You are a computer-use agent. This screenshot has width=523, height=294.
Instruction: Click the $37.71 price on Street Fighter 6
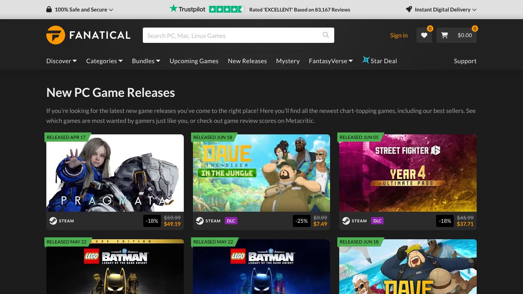465,224
